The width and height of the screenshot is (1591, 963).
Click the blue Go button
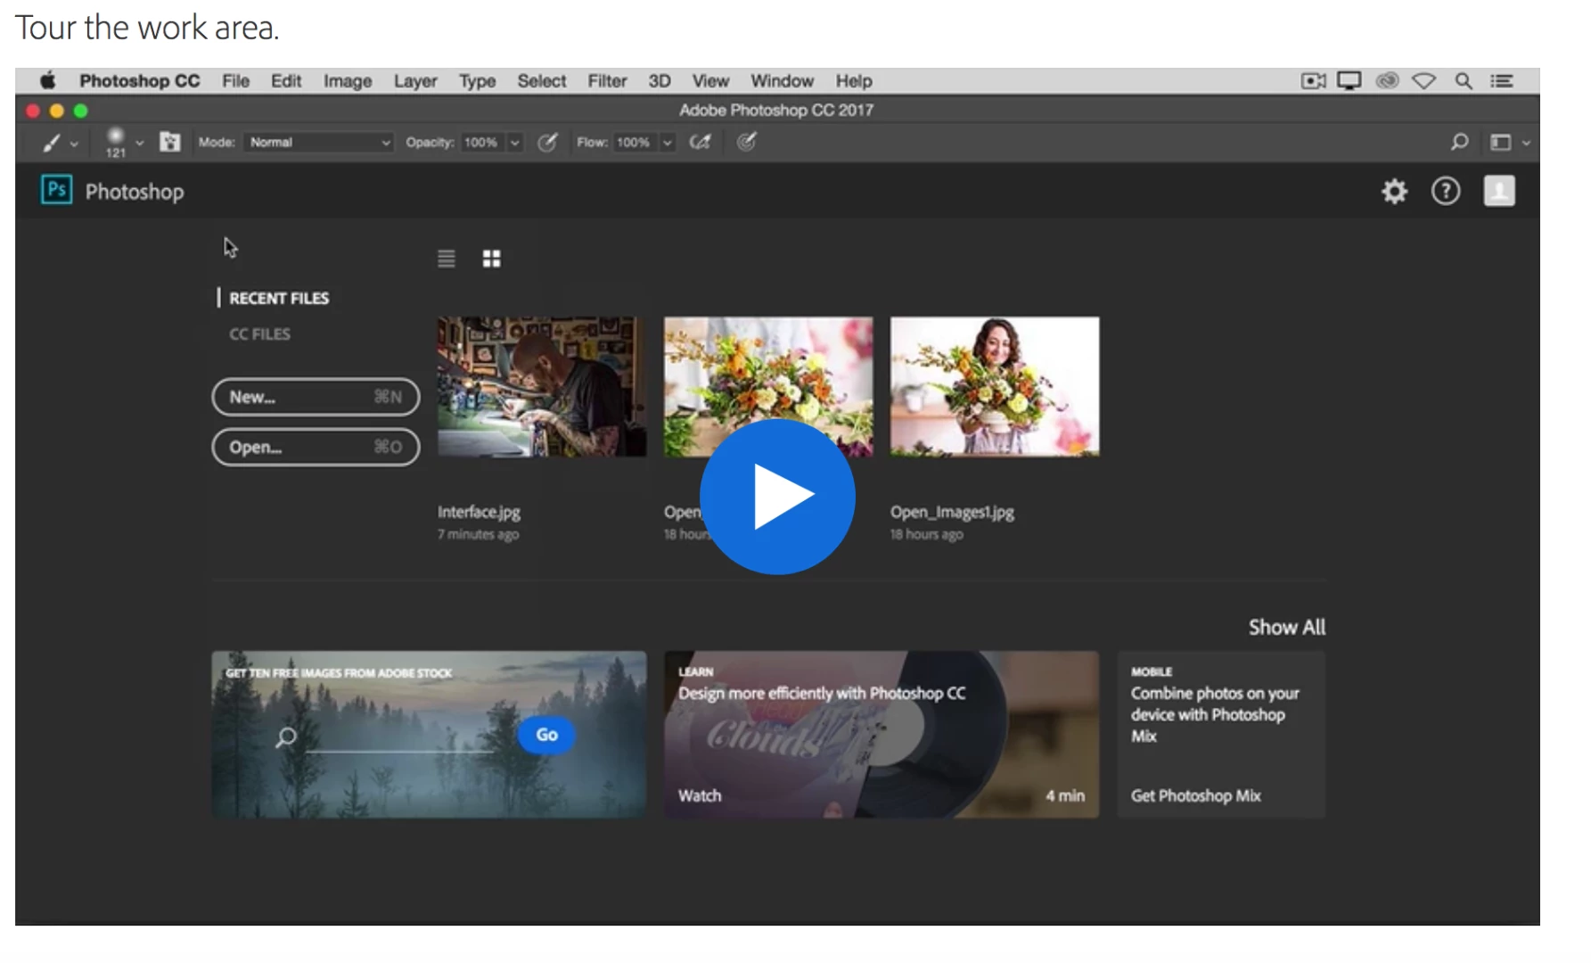tap(546, 735)
